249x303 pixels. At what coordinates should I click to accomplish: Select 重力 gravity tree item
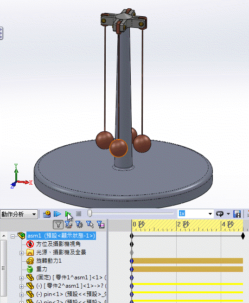[x=42, y=269]
